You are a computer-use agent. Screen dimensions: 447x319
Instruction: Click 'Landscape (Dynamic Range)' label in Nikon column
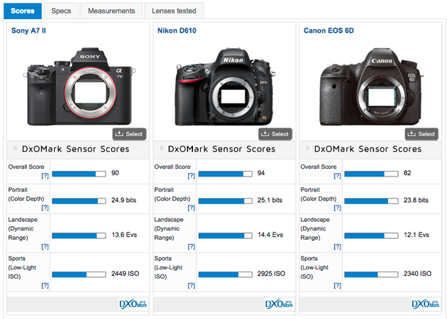[169, 229]
